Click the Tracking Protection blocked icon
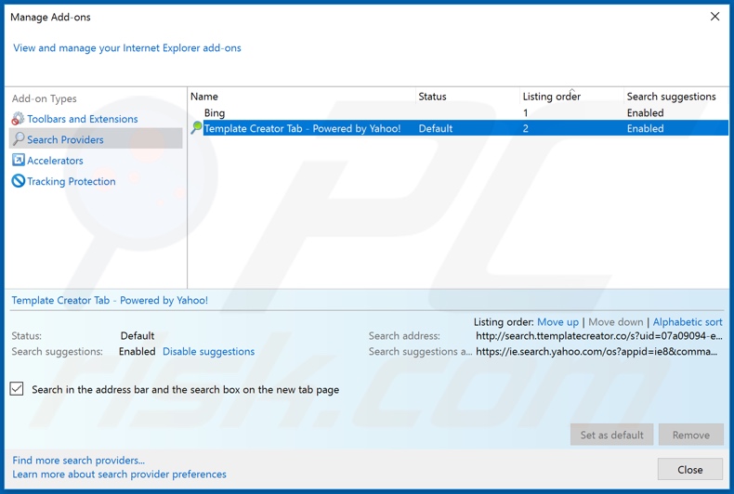Screen dimensions: 734x494 click(x=18, y=180)
